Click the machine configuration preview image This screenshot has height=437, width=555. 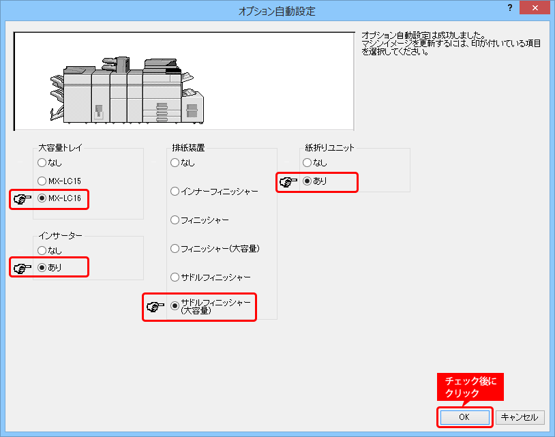[184, 80]
